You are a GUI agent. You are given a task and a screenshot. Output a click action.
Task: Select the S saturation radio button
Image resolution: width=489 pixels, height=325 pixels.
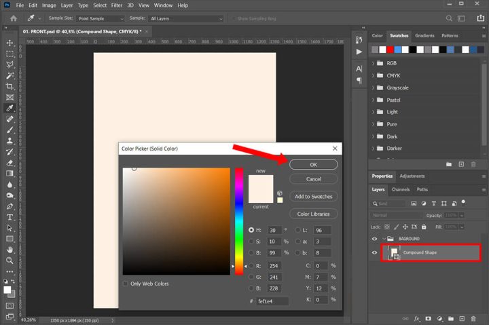[251, 242]
